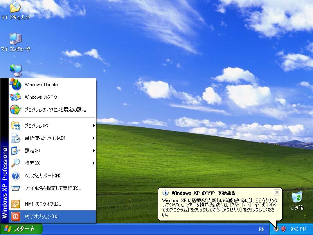This screenshot has width=313, height=235.
Task: Click the プログラムのアクセスと既定の設定 icon
Action: click(x=15, y=110)
